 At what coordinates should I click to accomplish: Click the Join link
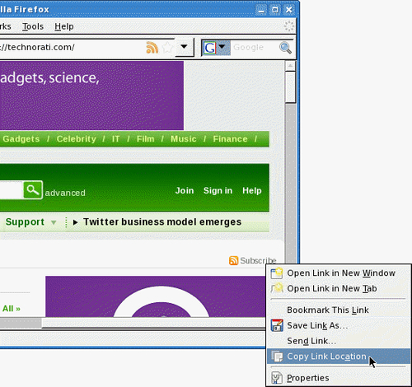click(185, 190)
